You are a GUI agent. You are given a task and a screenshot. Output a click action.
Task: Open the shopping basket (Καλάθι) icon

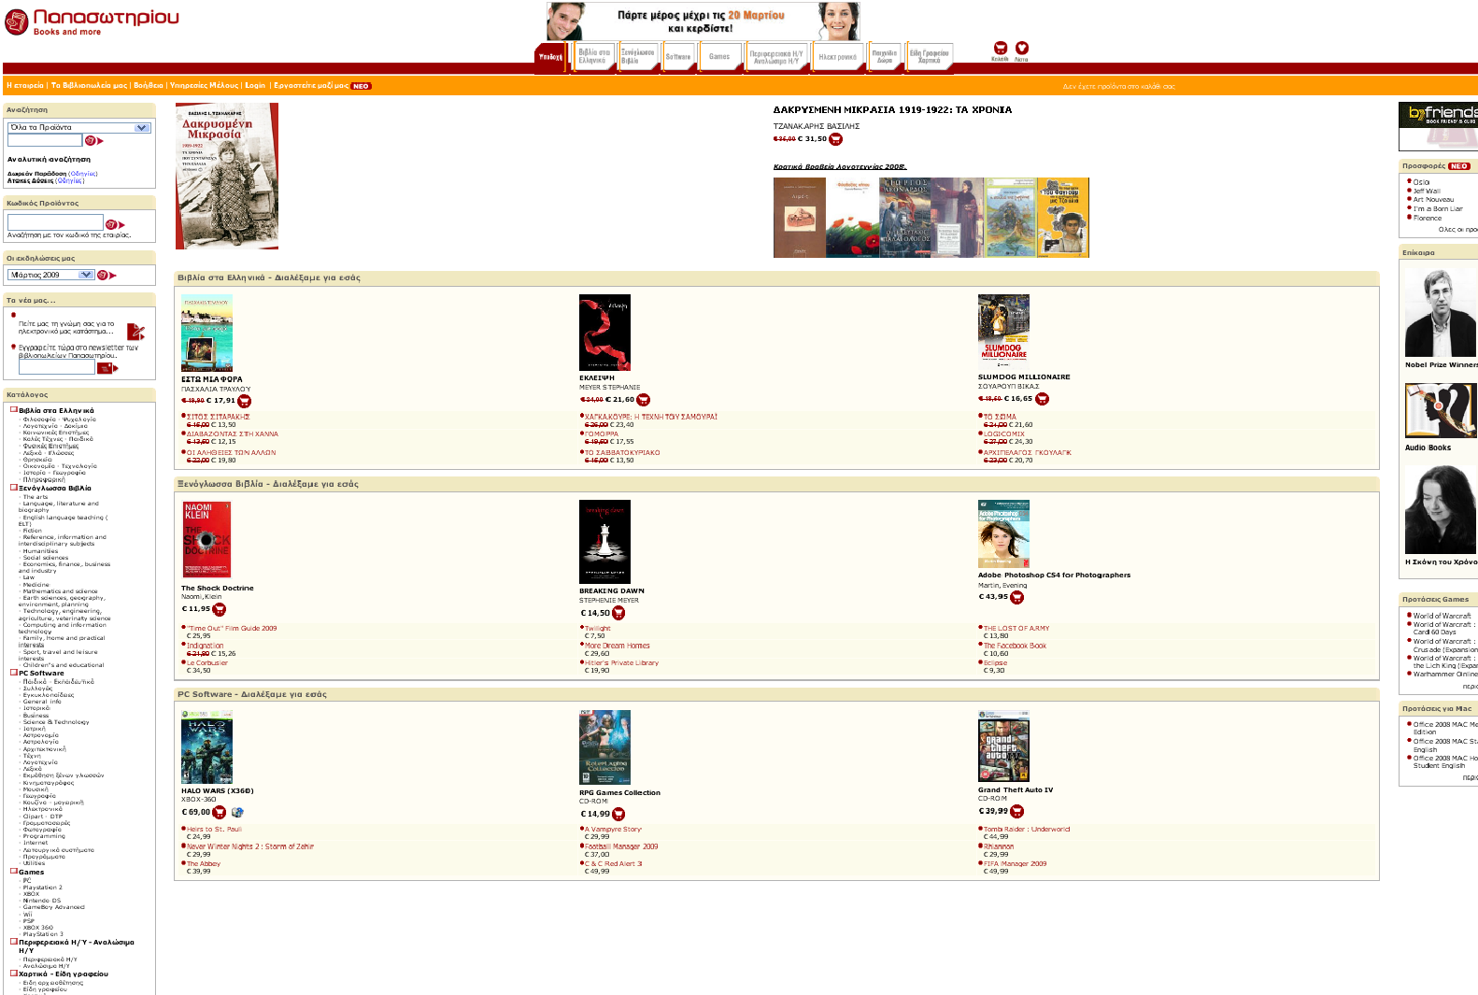tap(1000, 48)
